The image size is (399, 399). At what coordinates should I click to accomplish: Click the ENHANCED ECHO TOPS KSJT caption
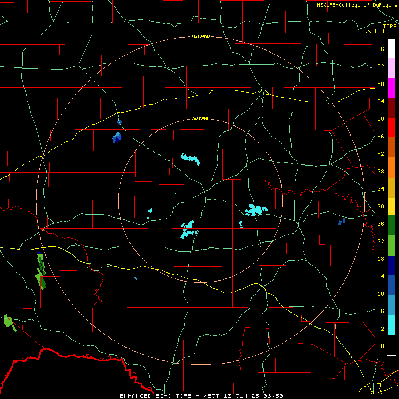click(201, 396)
